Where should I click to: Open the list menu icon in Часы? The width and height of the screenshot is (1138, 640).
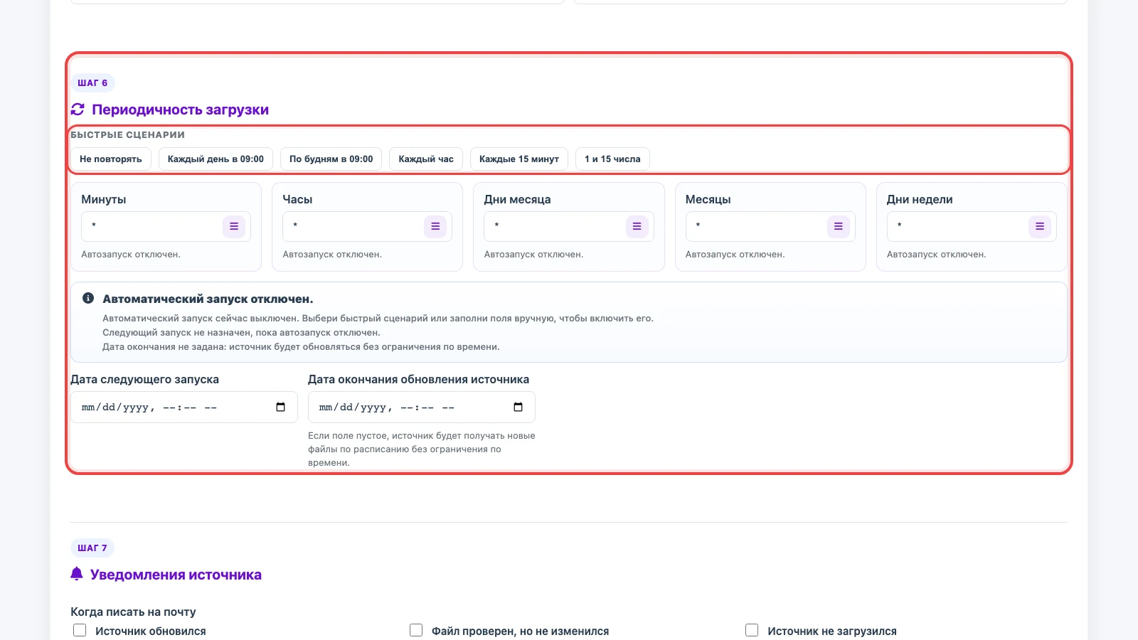435,226
